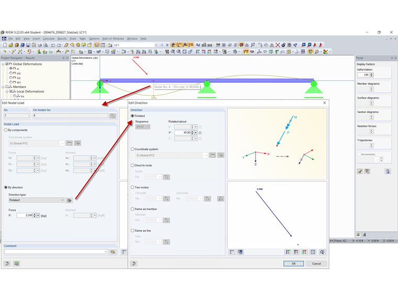Click the On Nodes No. input field
The image size is (398, 299).
point(71,116)
